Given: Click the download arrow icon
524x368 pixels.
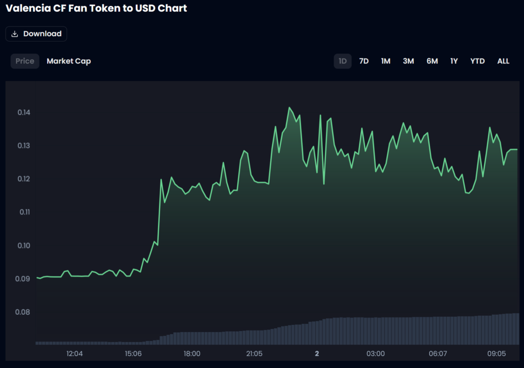Looking at the screenshot, I should [x=15, y=34].
